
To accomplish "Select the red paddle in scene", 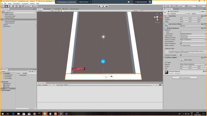I will coord(78,69).
